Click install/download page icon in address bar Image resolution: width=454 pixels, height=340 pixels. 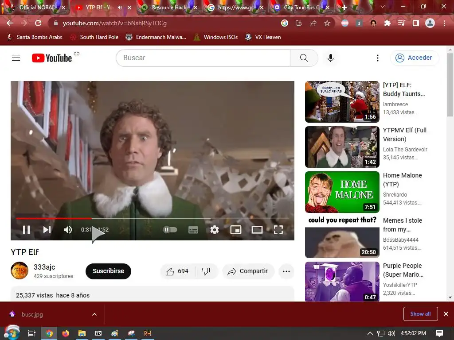298,23
